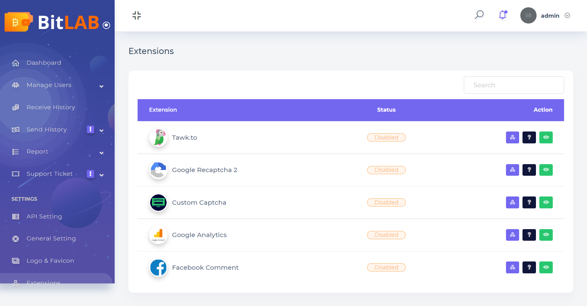Viewport: 587px width, 306px height.
Task: Click the Disabled status badge for Tawk.to
Action: pos(386,137)
